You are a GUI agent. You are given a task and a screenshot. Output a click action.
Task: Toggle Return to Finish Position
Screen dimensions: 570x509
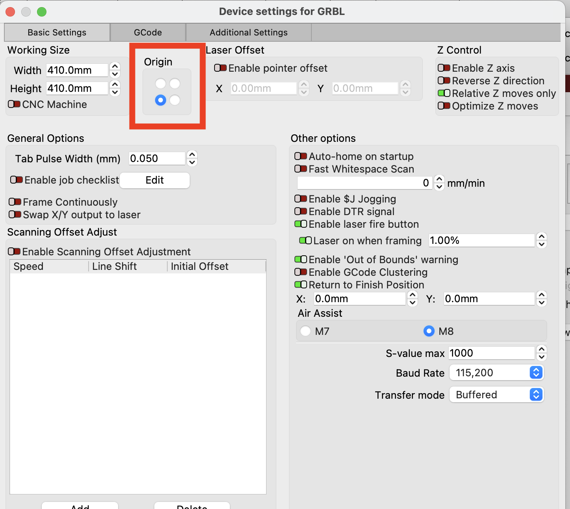301,285
